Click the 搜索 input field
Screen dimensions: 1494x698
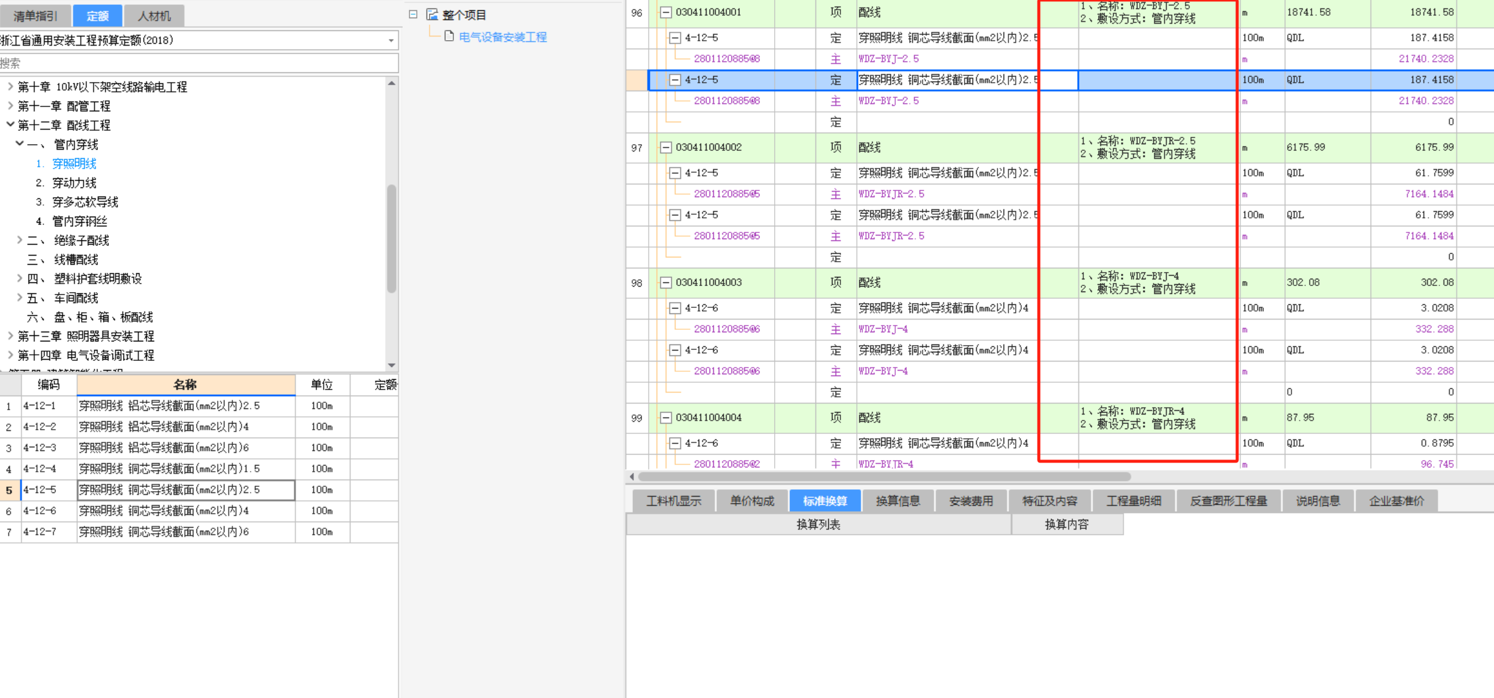click(x=199, y=63)
